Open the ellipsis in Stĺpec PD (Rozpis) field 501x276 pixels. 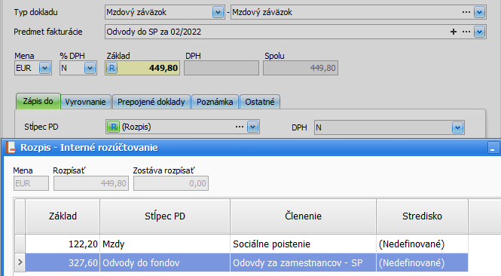click(x=240, y=127)
